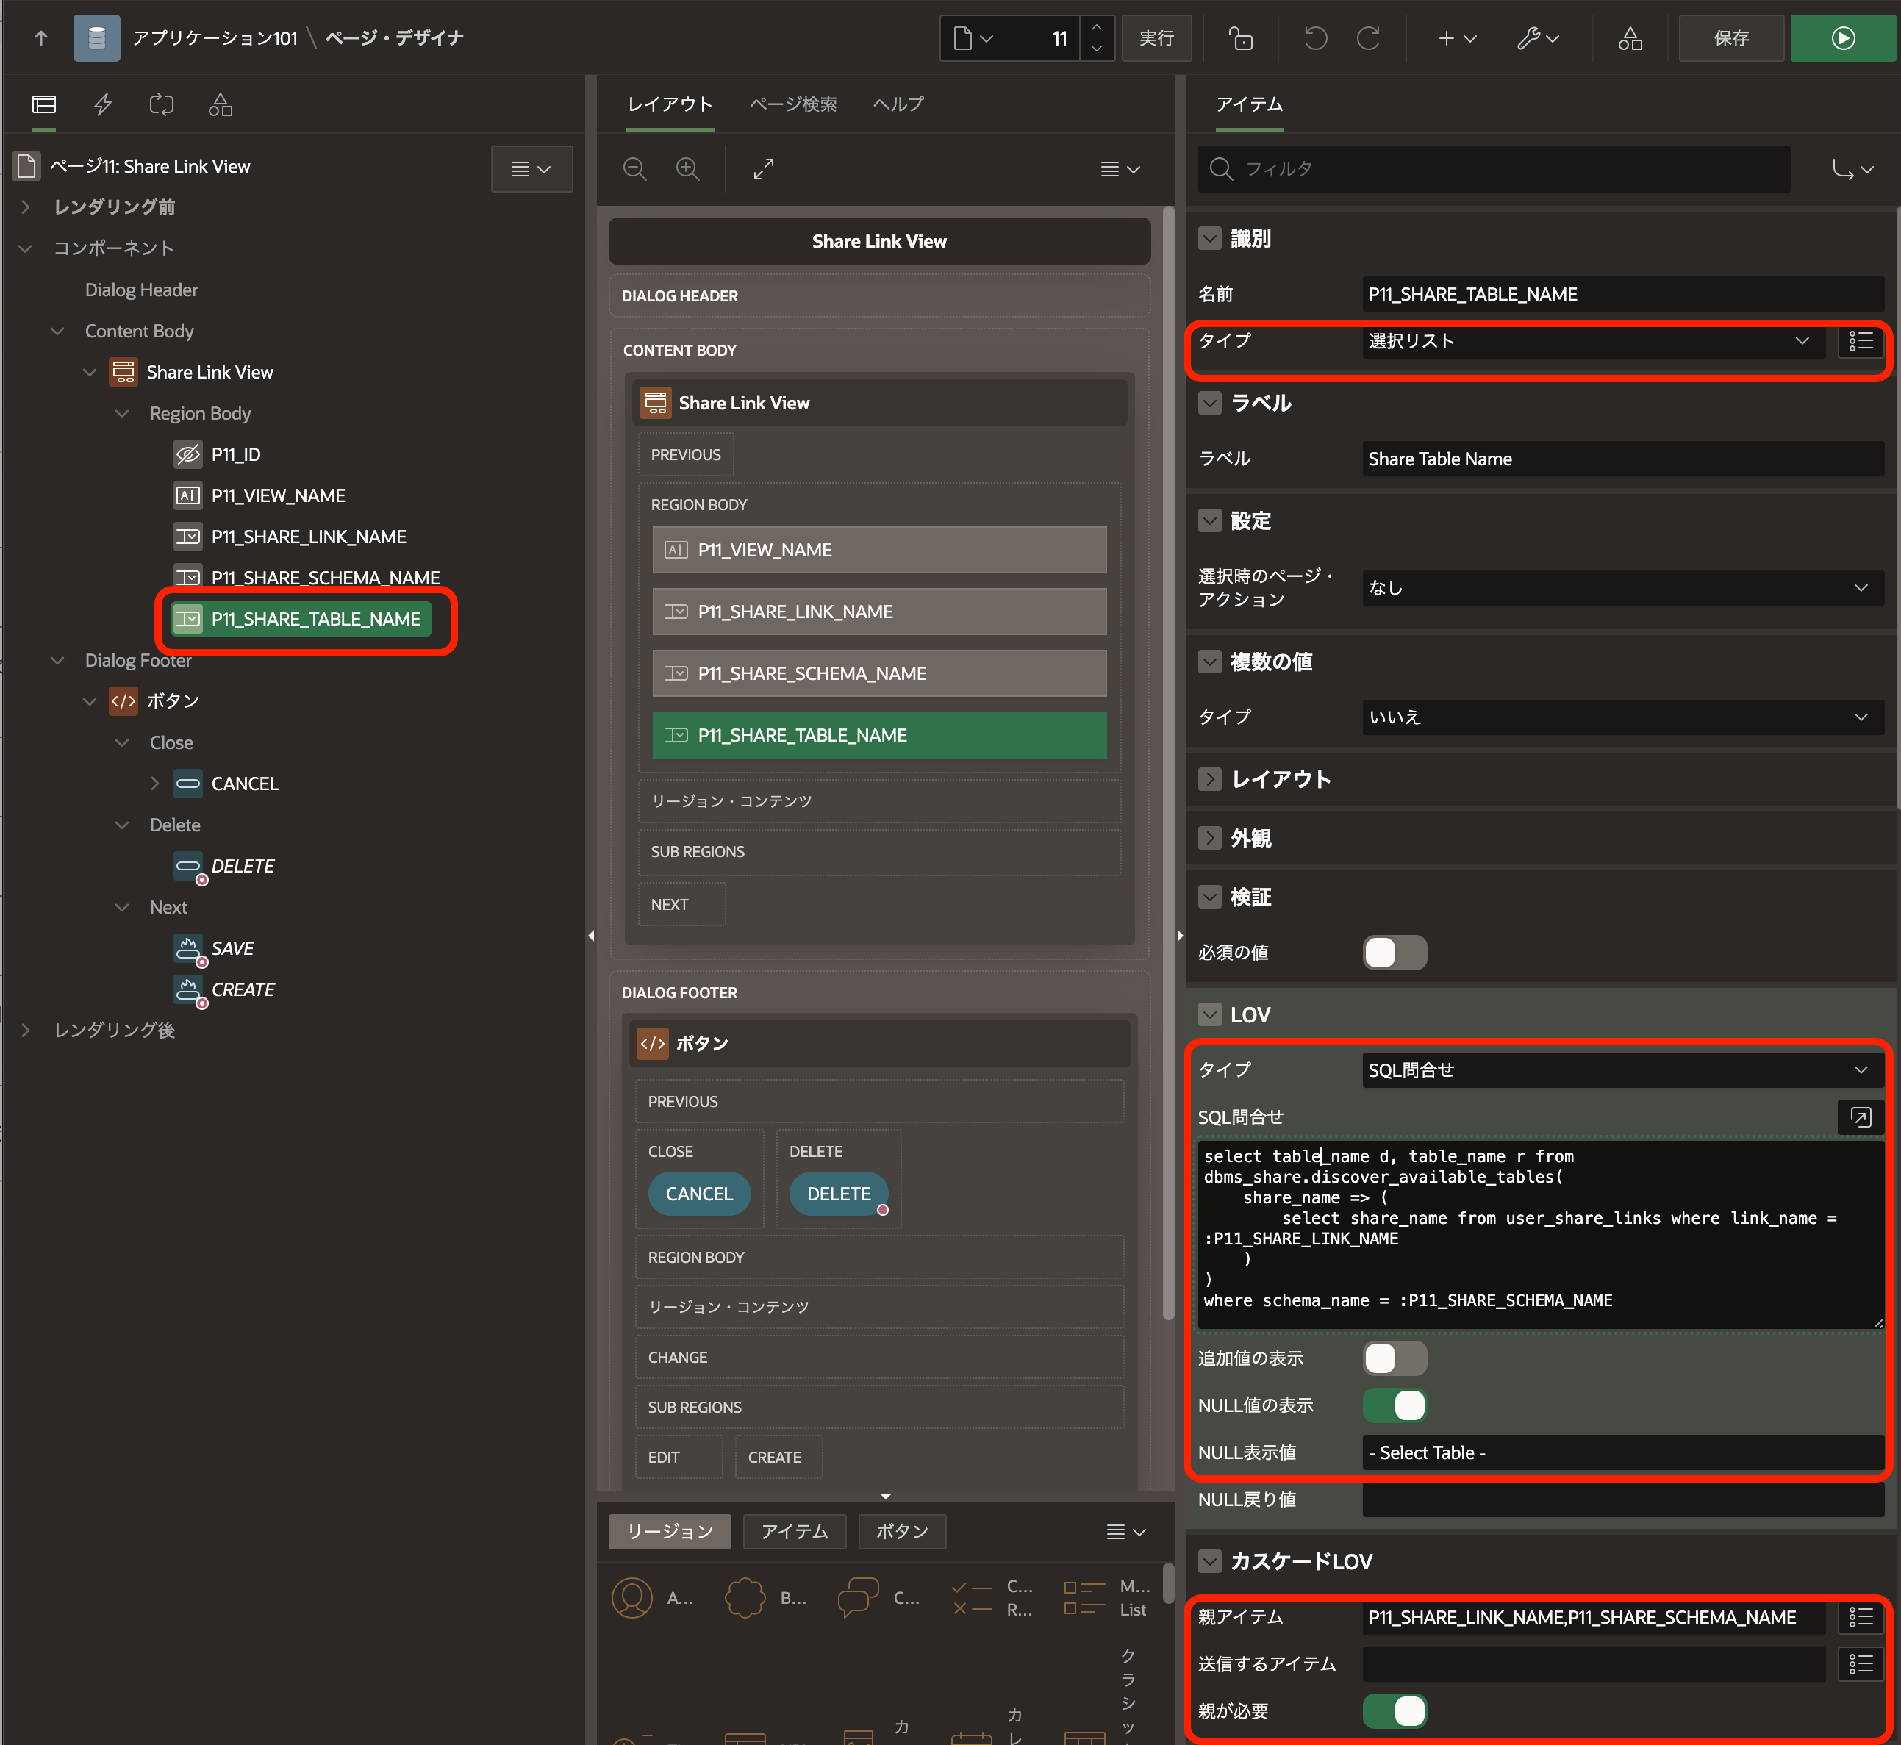Screen dimensions: 1901x1745
Task: Click the Zoom In magnifier in layout
Action: (687, 169)
